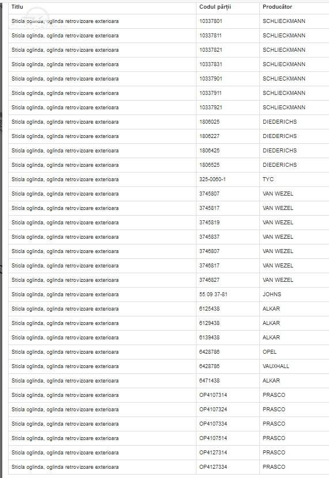
Task: Click part code 325-0060-1
Action: point(213,179)
